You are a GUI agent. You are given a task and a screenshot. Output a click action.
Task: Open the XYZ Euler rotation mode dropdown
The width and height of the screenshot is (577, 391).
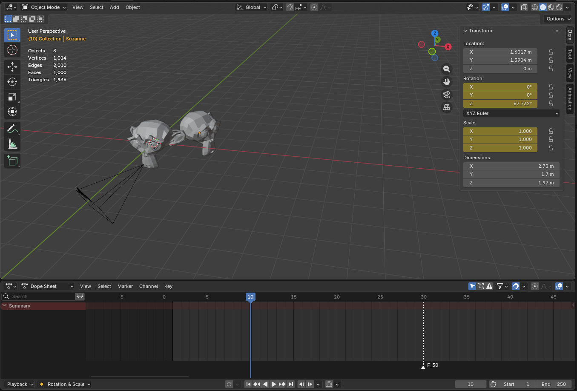pyautogui.click(x=511, y=113)
